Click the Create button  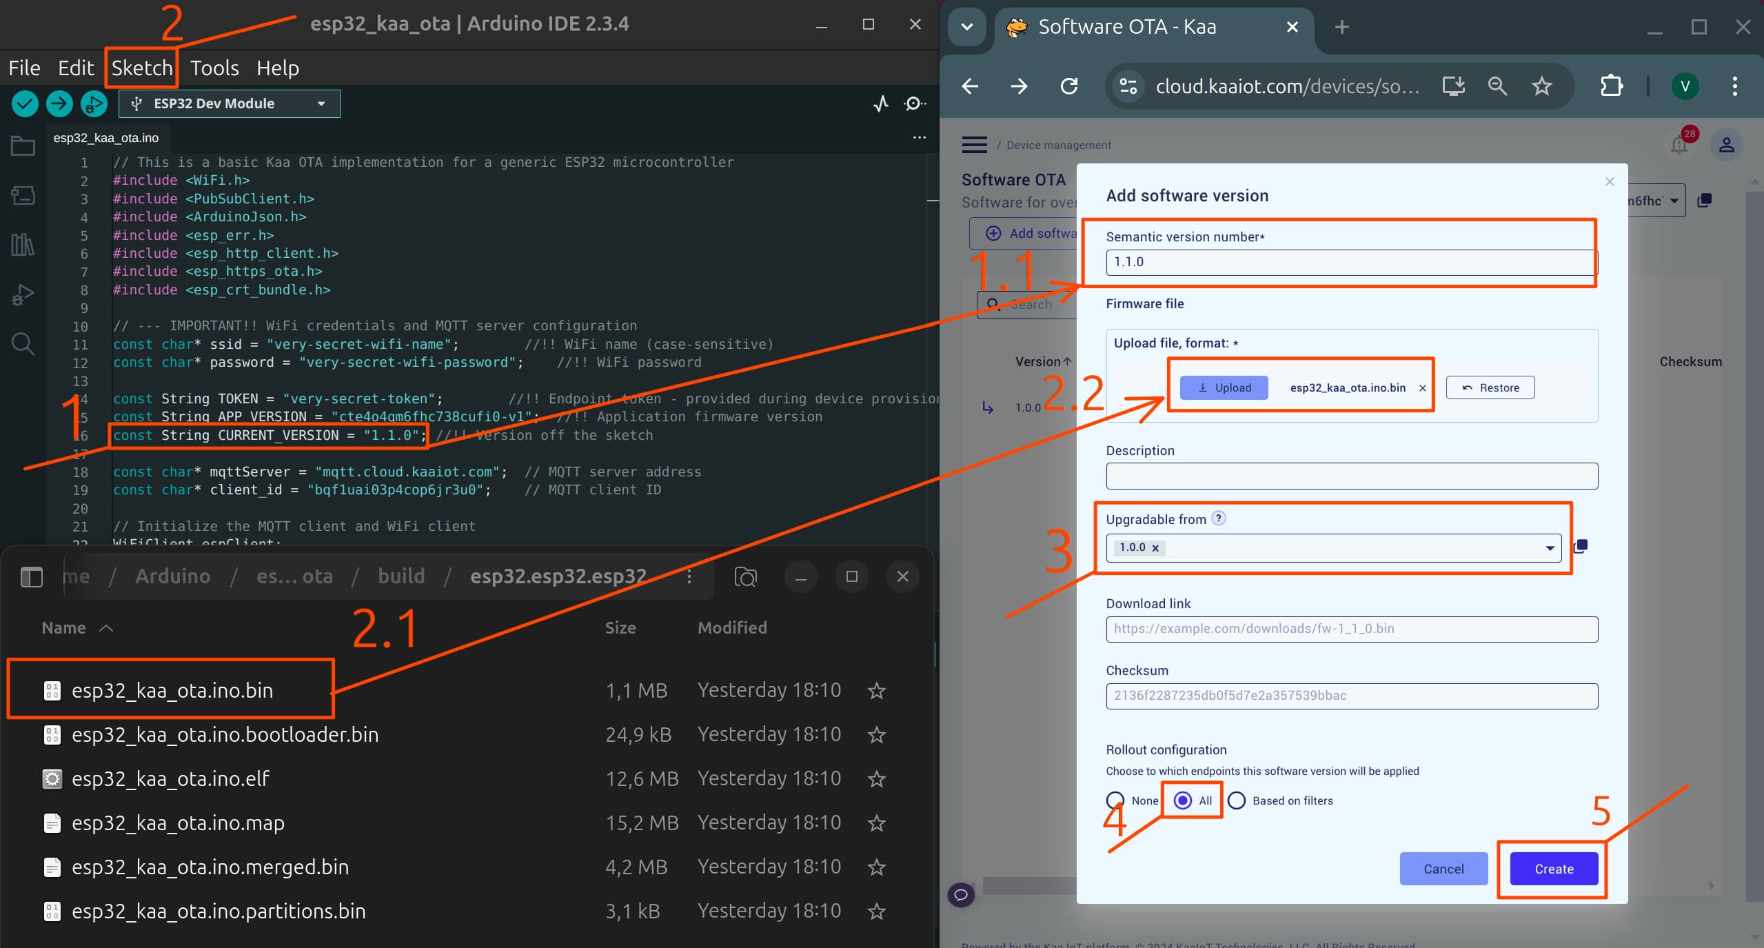[x=1554, y=869]
